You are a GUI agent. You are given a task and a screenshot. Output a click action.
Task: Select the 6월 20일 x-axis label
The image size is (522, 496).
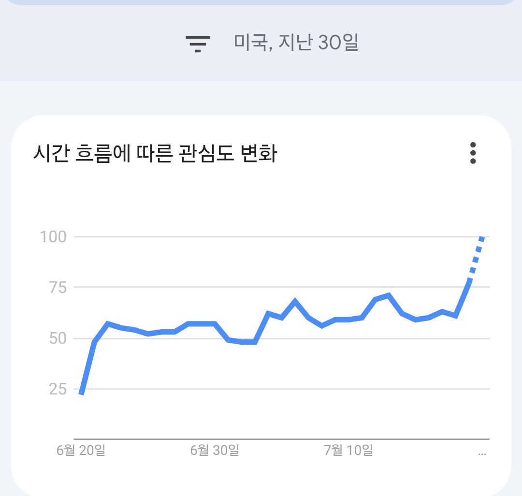coord(81,450)
